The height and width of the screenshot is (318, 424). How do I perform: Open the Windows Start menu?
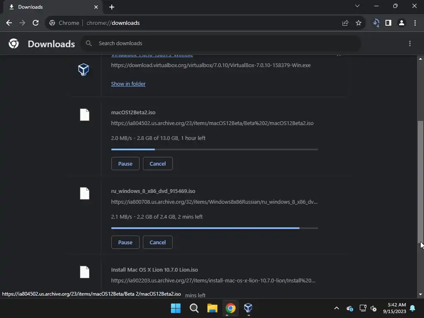[176, 308]
